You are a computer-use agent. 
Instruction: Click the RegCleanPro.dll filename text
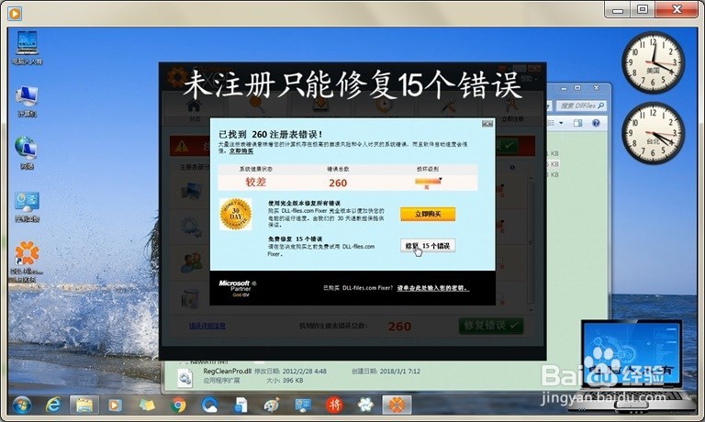227,372
